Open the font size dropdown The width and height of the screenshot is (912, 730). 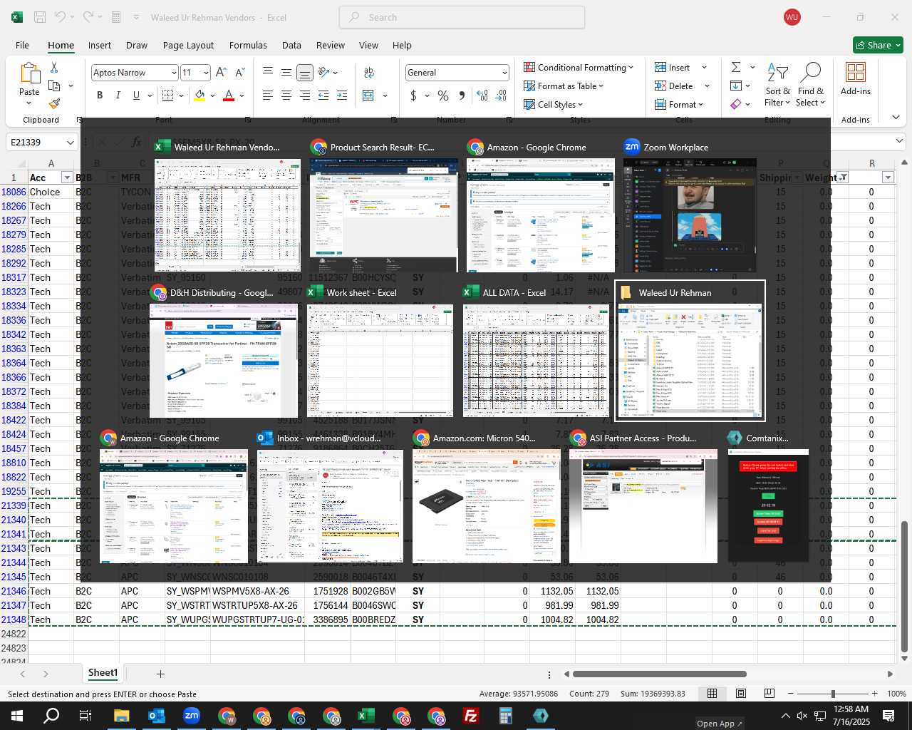pos(206,73)
